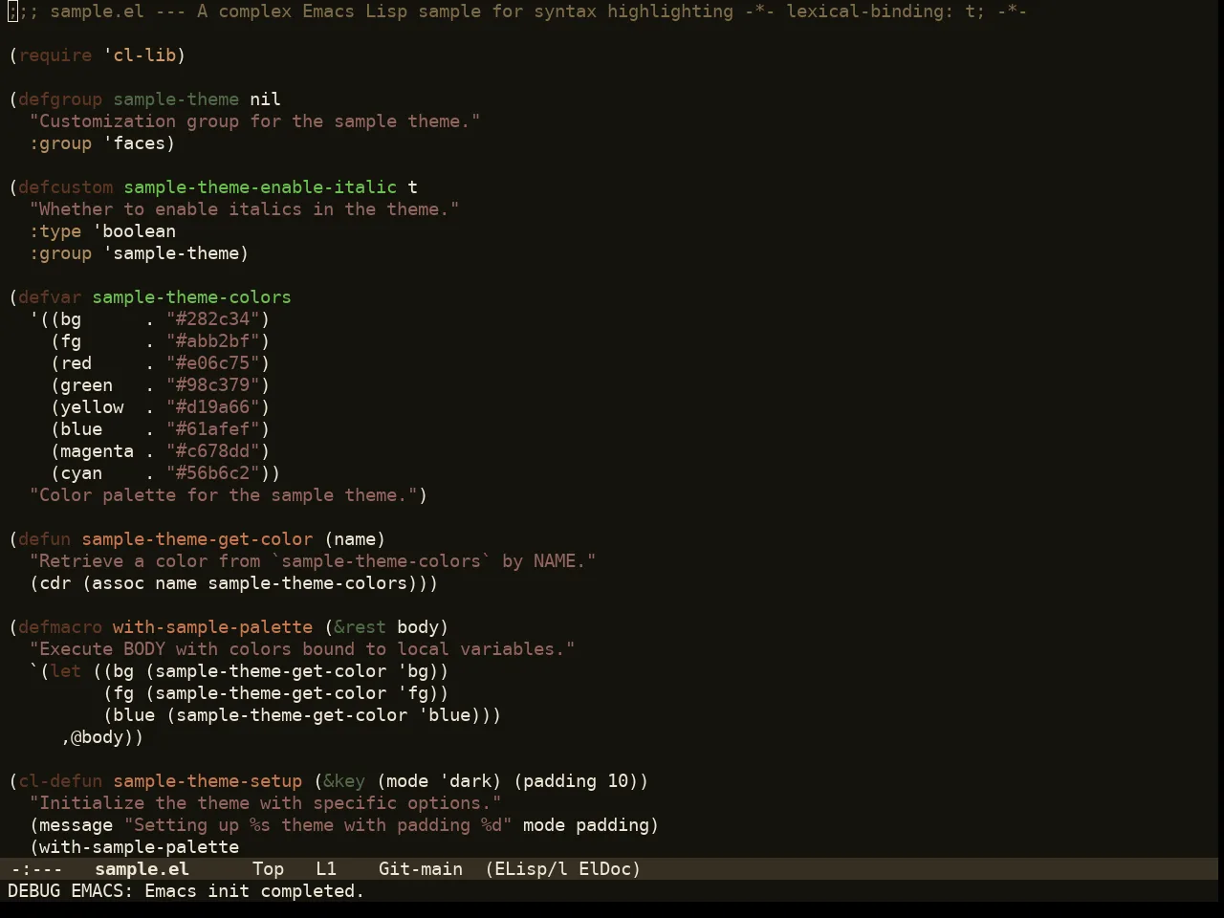
Task: Click the "#61afef" blue color string
Action: [213, 429]
